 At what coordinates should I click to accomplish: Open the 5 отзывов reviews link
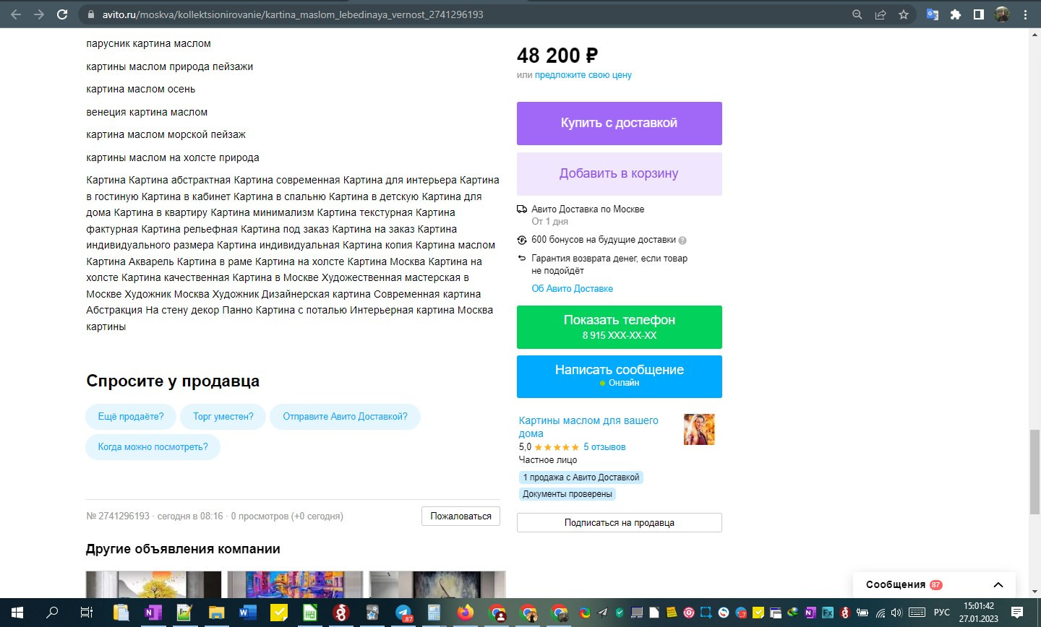[x=604, y=447]
